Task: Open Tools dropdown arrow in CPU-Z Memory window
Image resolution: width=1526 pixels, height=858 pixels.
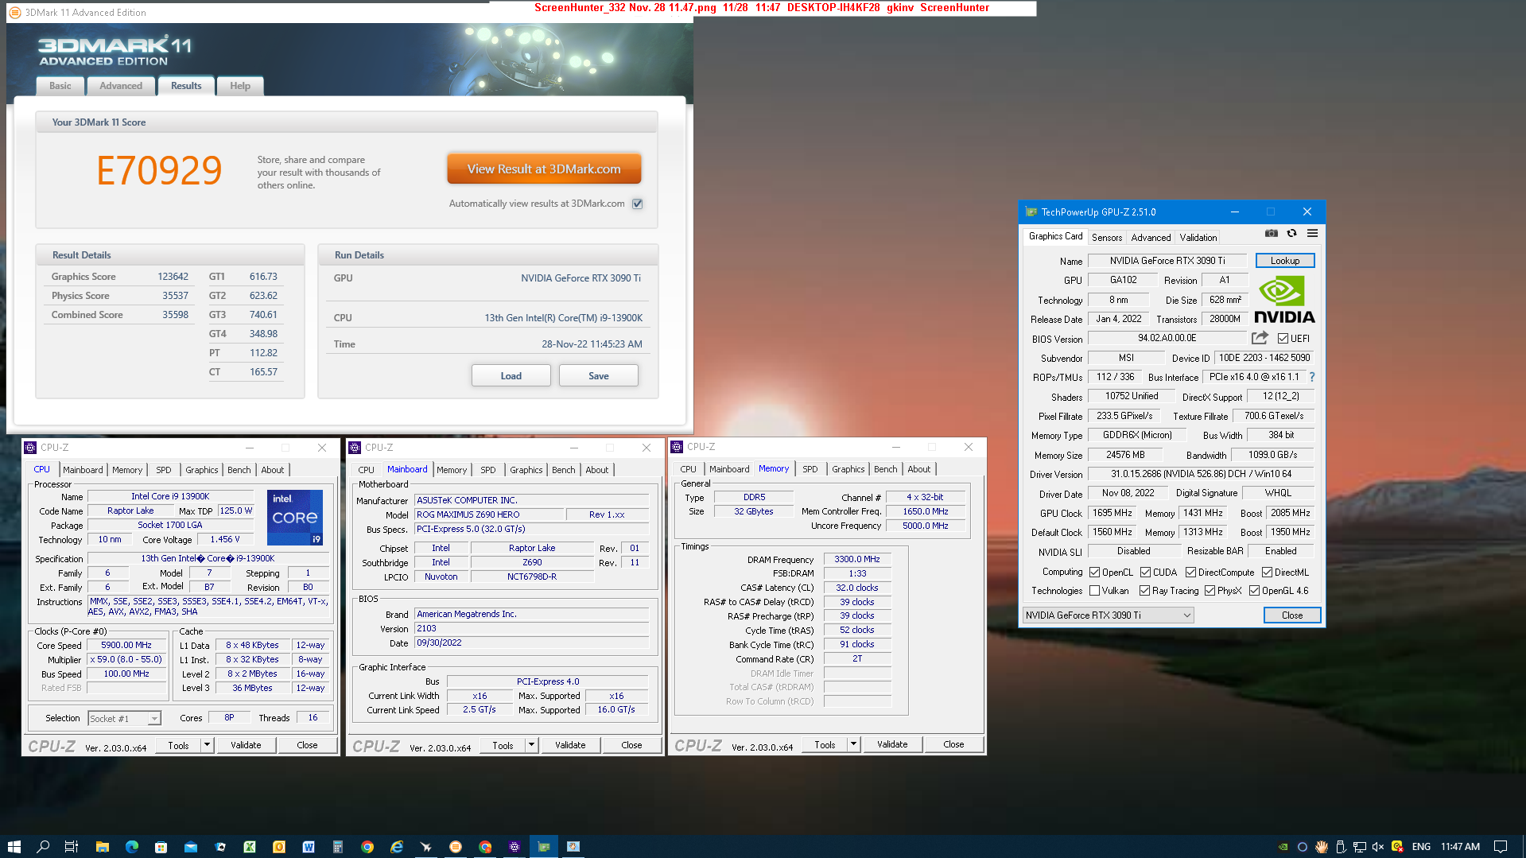Action: 853,745
